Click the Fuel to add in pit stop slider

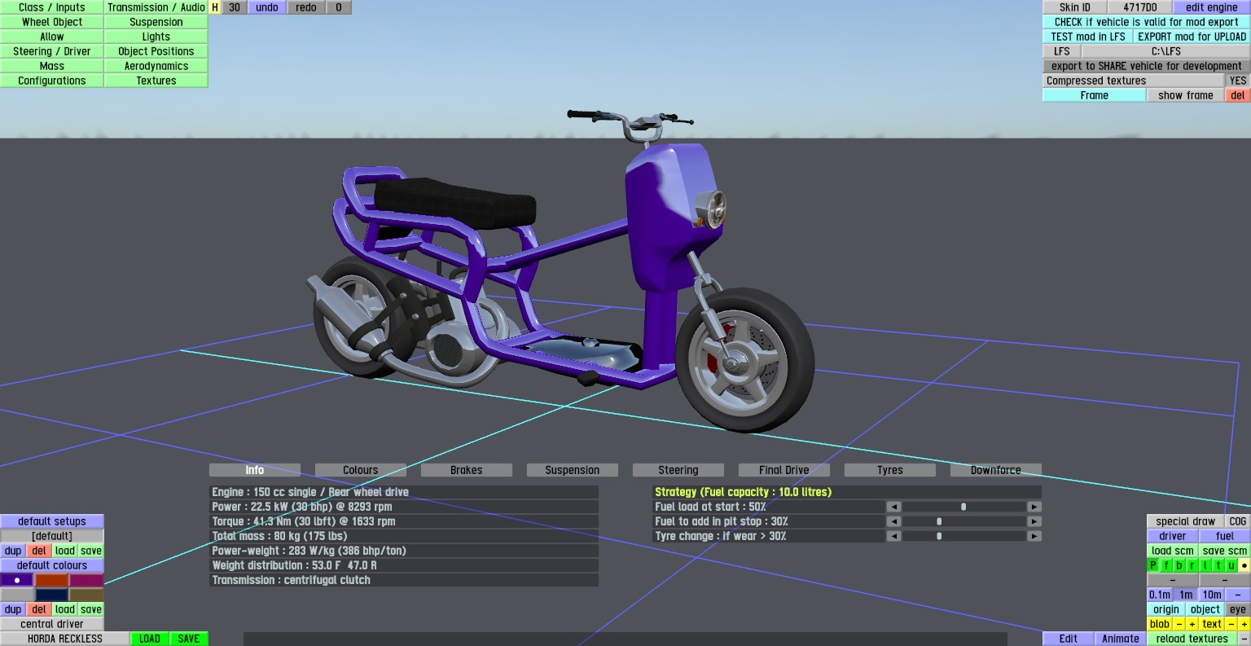[964, 521]
